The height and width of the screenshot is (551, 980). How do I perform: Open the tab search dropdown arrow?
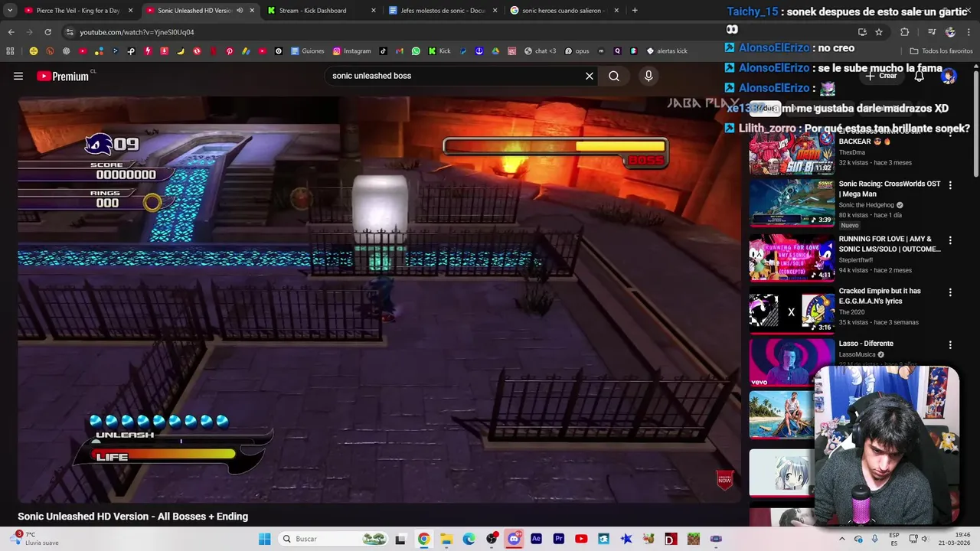click(10, 11)
